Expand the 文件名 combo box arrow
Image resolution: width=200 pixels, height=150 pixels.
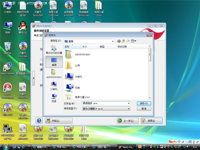[x=129, y=103]
